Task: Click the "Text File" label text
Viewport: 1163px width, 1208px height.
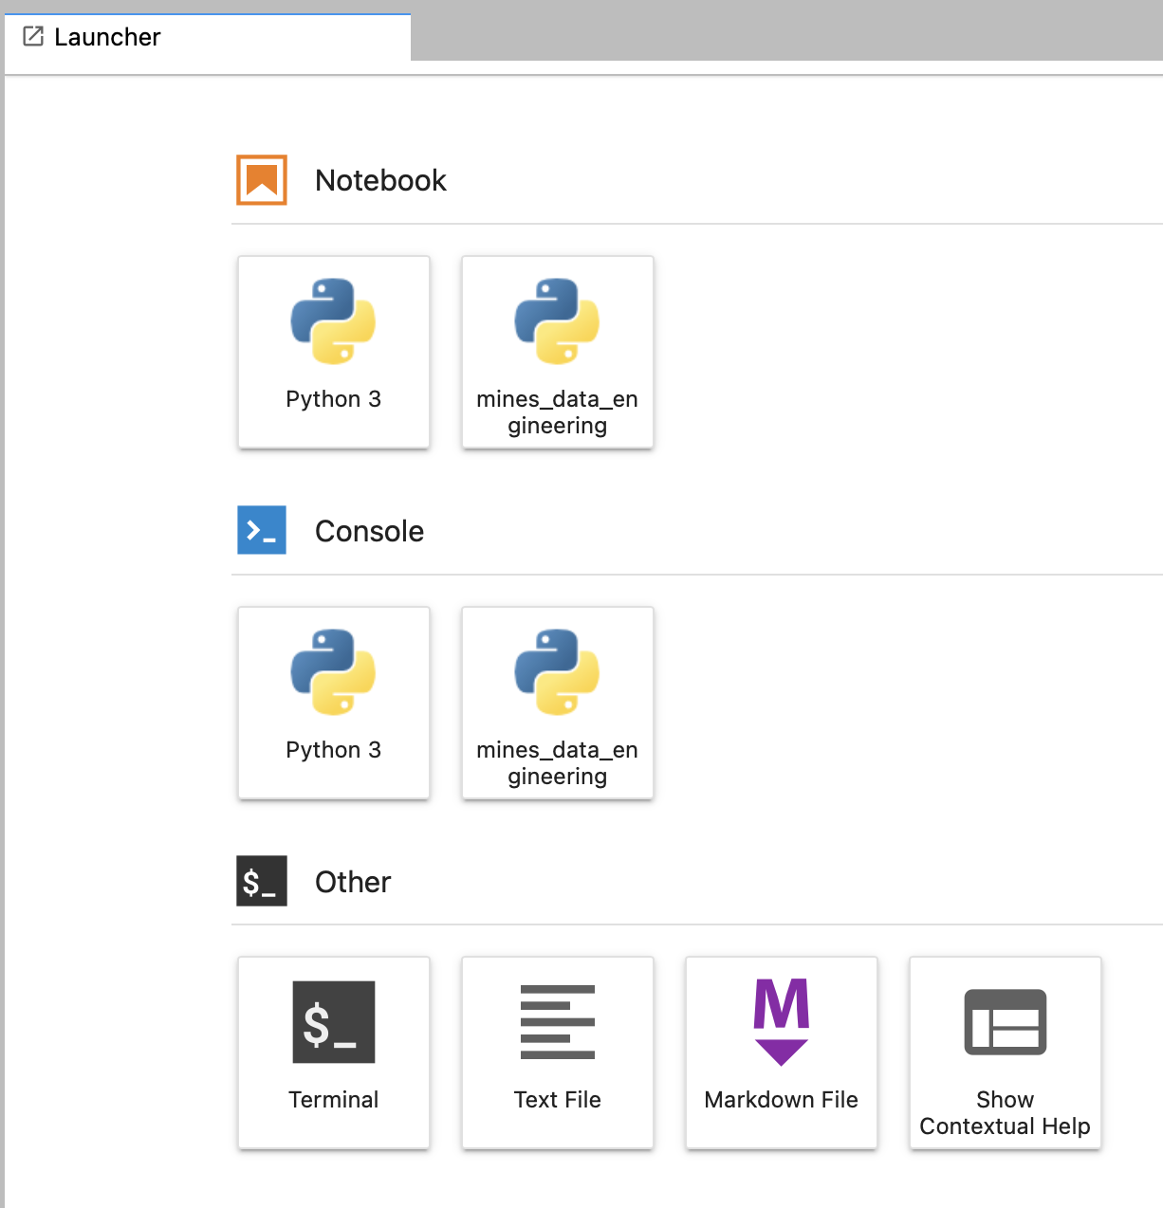Action: [557, 1100]
